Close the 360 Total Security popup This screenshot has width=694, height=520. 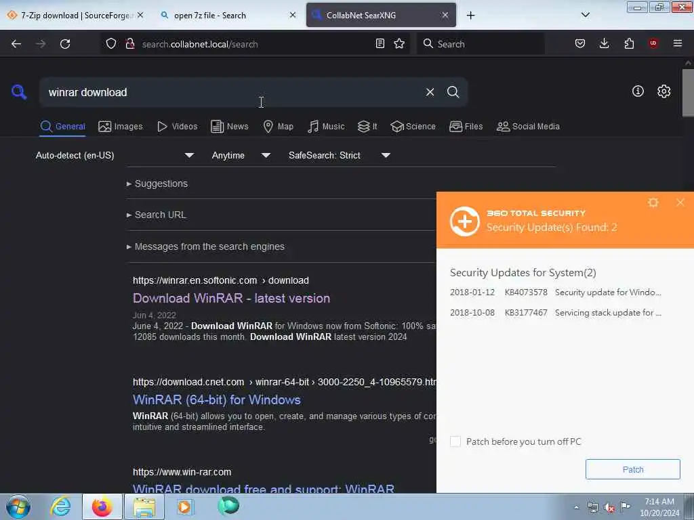coord(680,202)
